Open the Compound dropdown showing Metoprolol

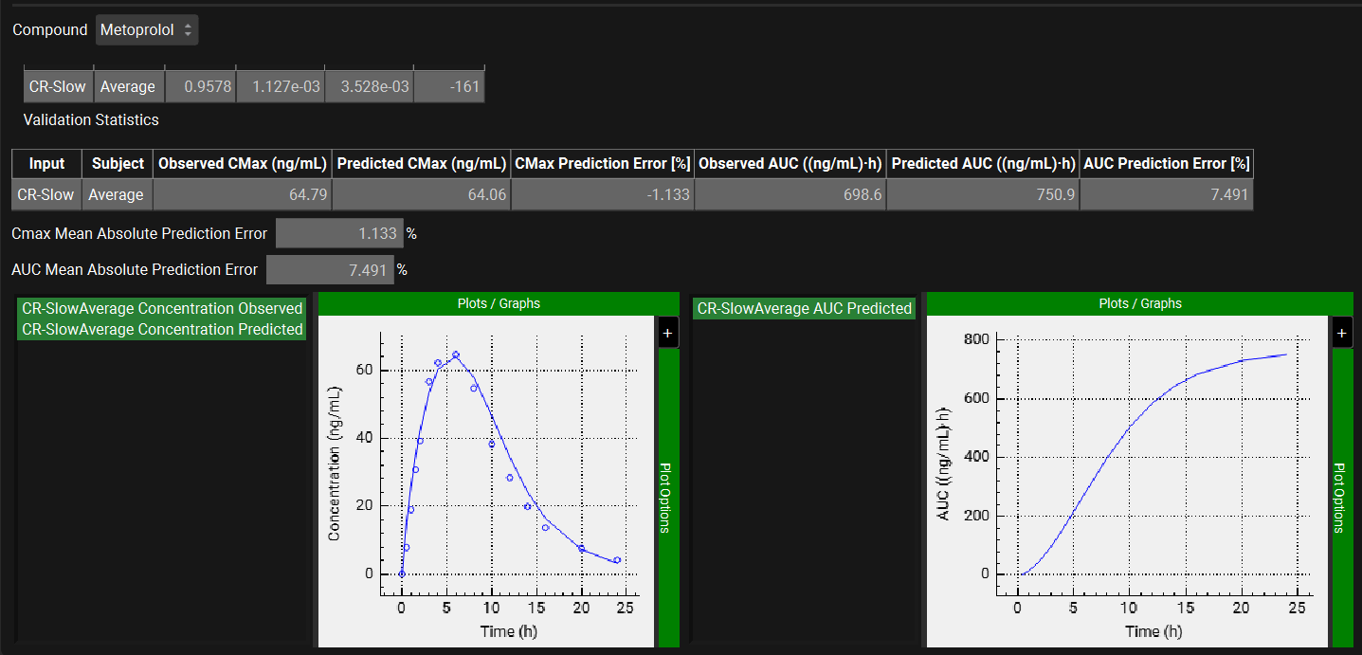(x=147, y=30)
